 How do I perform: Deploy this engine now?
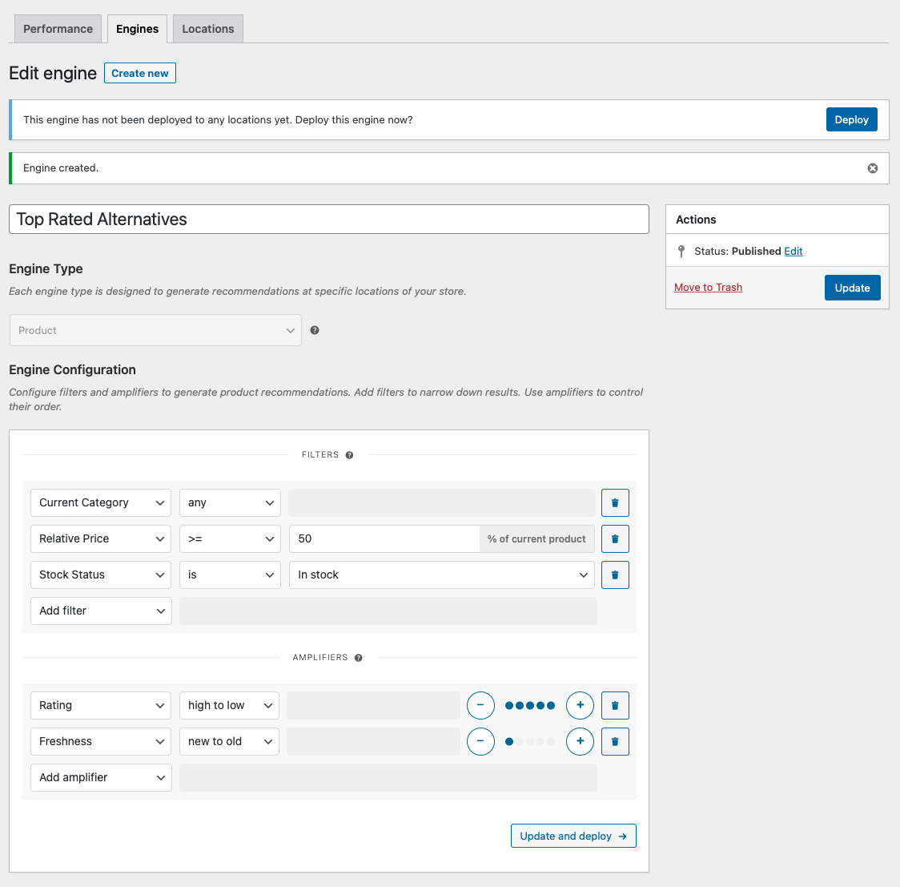[851, 119]
